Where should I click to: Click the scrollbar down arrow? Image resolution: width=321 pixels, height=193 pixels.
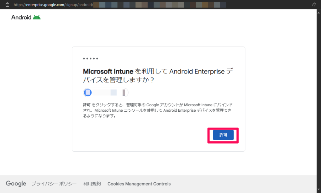pos(319,190)
